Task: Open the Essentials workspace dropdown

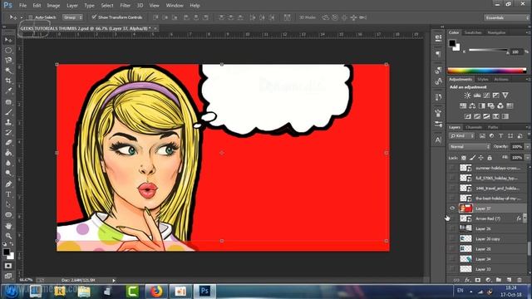Action: pyautogui.click(x=506, y=17)
